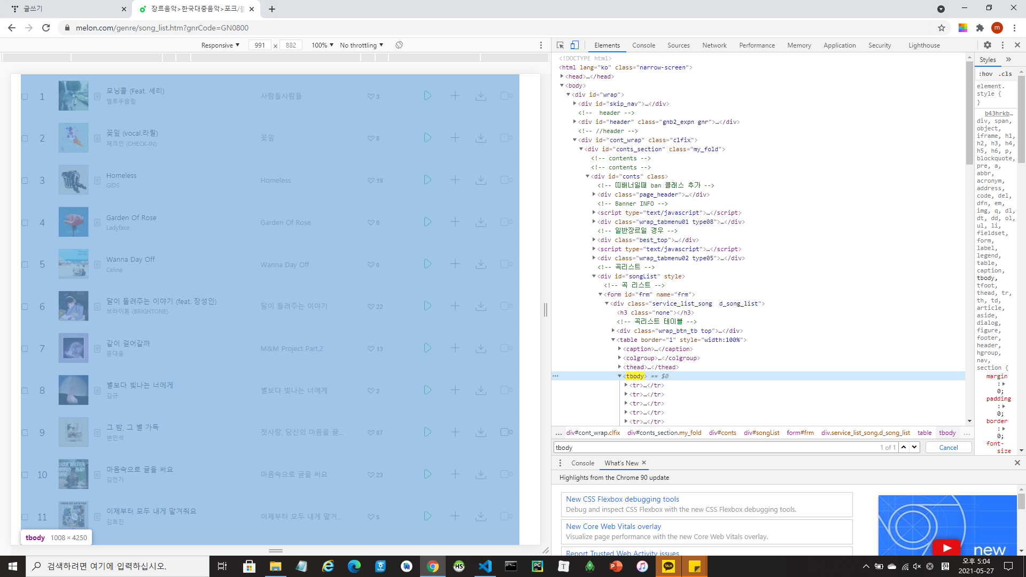
Task: Open the Sources tab
Action: (679, 45)
